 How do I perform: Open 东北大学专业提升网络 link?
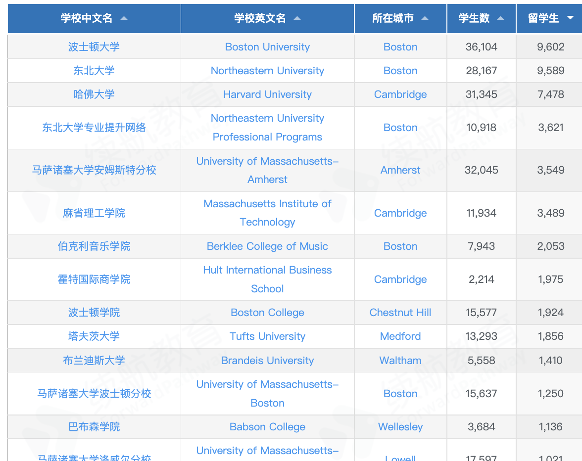click(94, 128)
